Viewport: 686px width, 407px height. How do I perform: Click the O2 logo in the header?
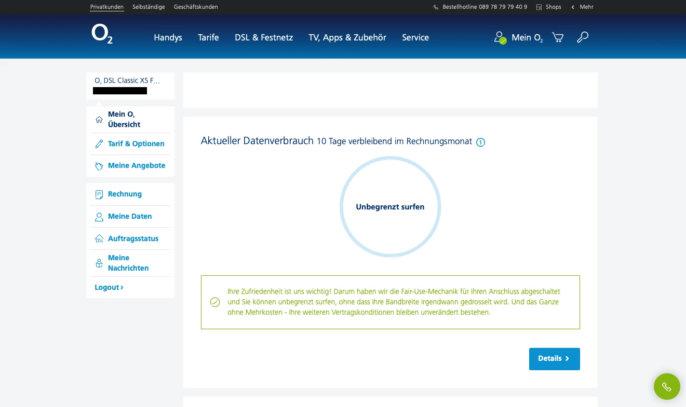tap(102, 34)
